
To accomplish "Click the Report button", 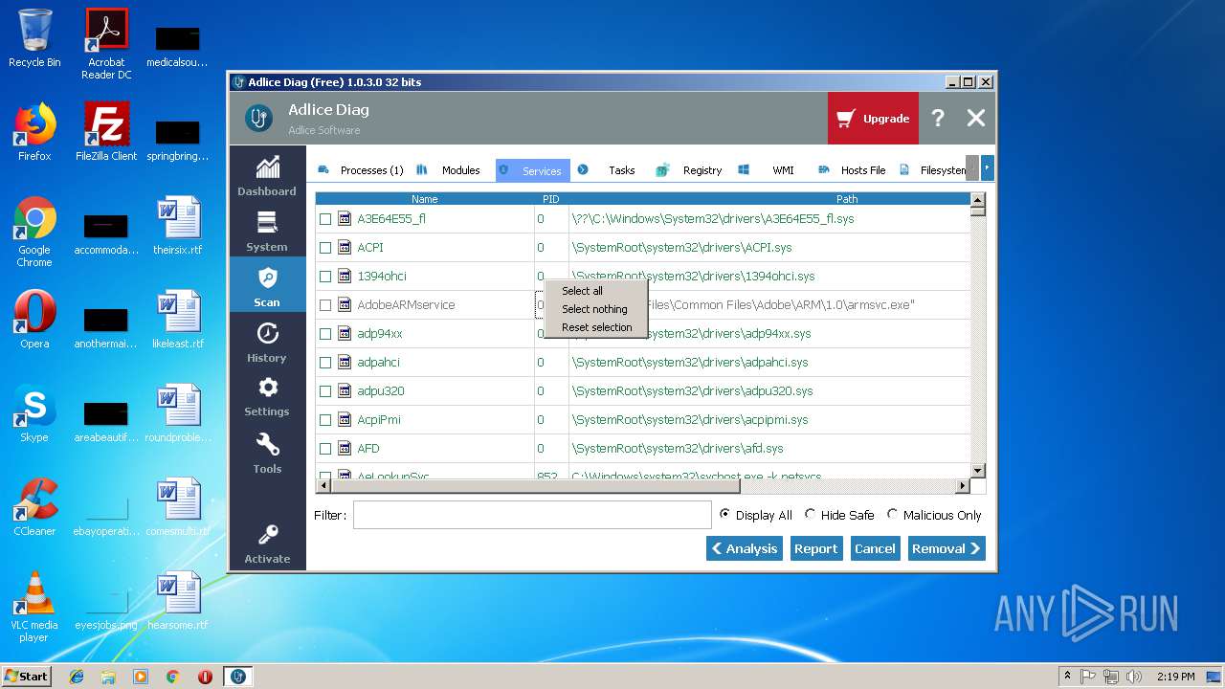I will [815, 548].
